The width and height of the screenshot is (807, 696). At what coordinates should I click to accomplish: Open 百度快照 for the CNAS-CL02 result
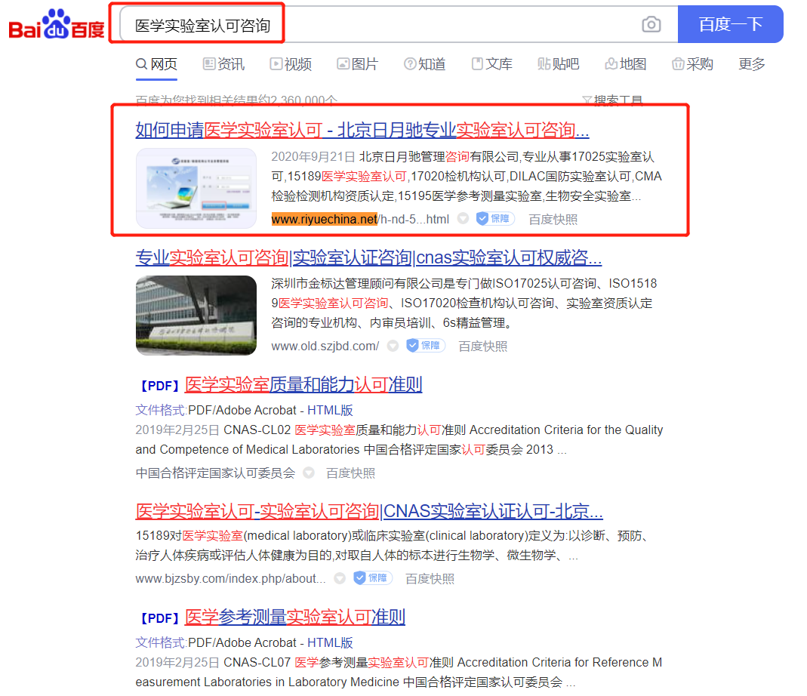(350, 473)
